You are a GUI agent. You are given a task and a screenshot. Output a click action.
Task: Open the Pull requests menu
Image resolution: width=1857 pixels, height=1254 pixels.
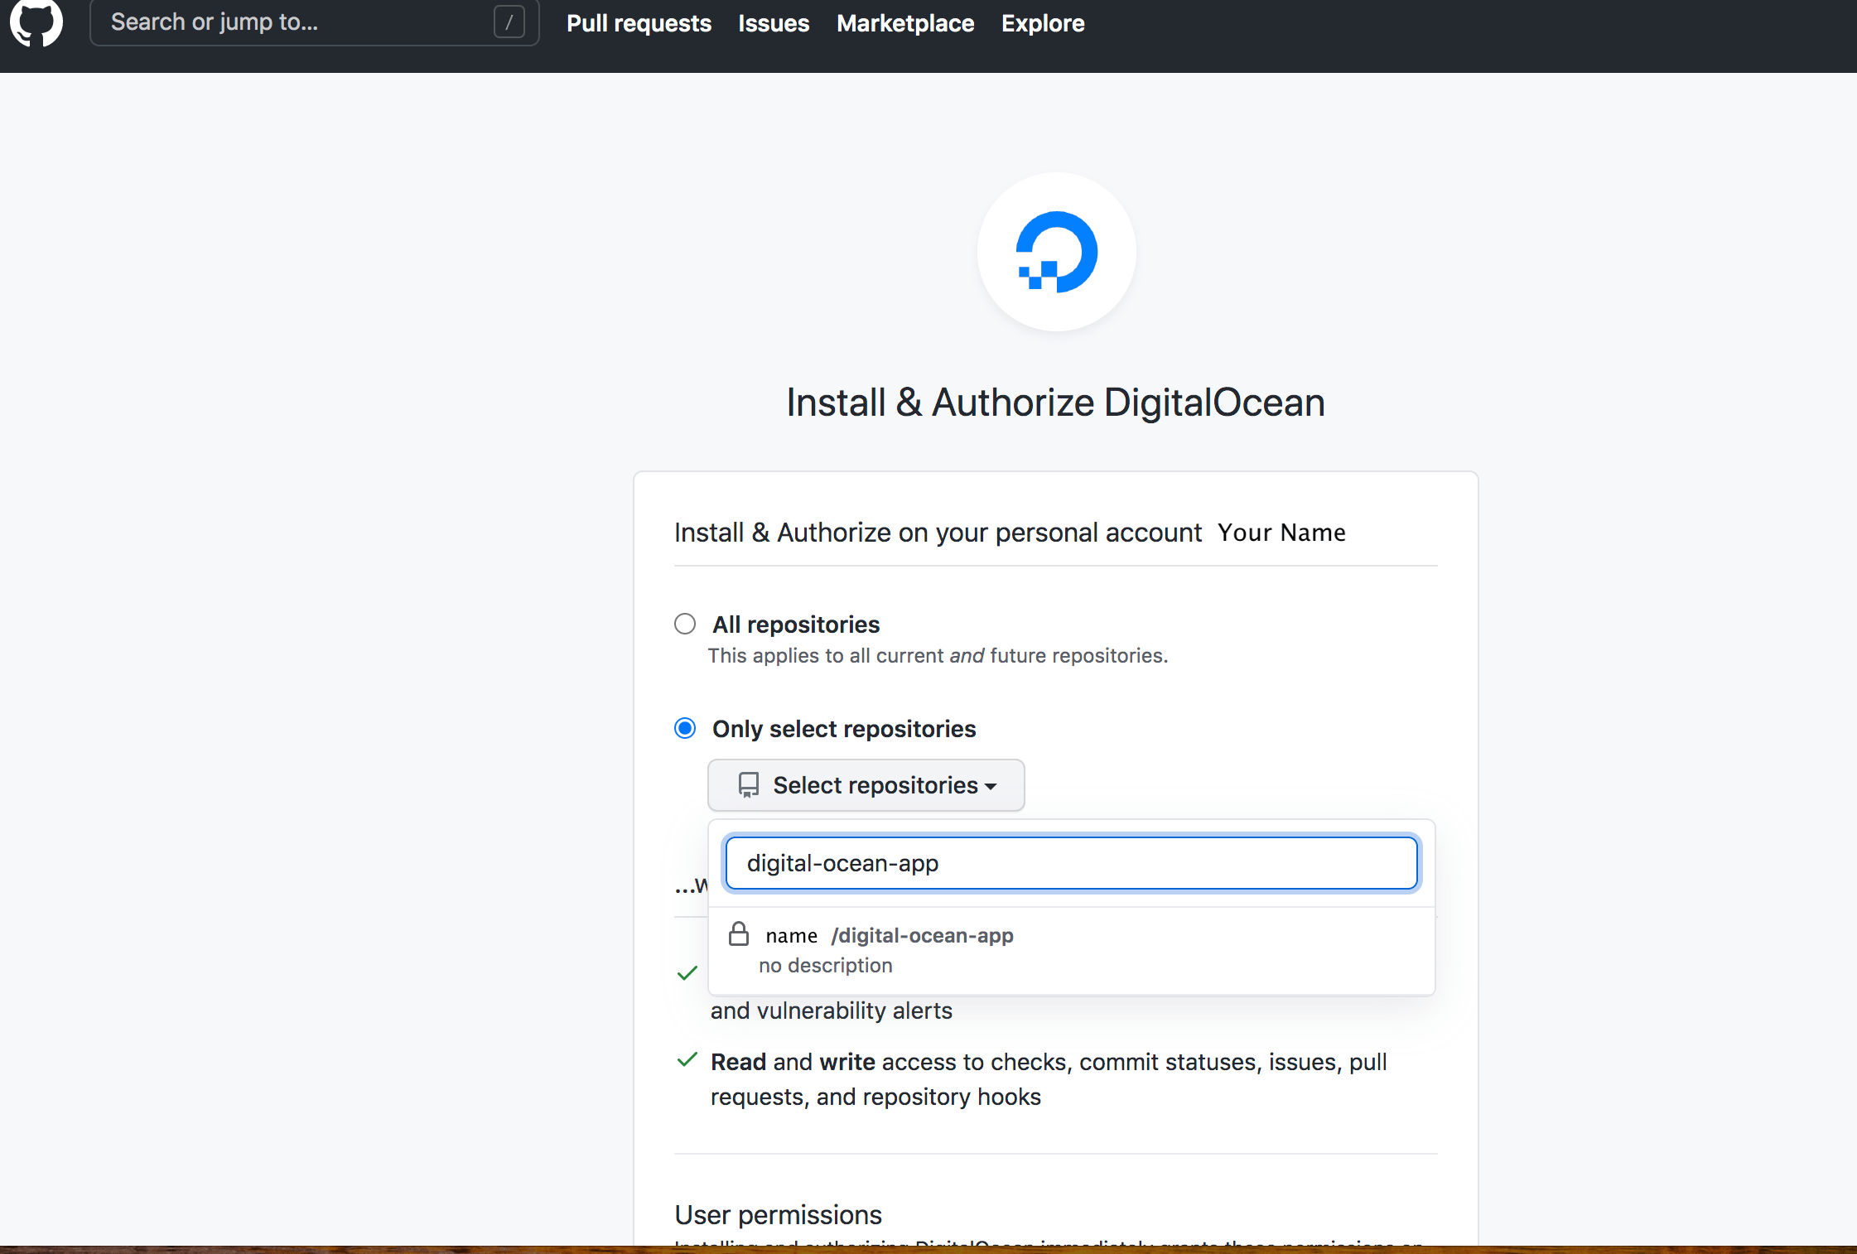click(x=638, y=23)
